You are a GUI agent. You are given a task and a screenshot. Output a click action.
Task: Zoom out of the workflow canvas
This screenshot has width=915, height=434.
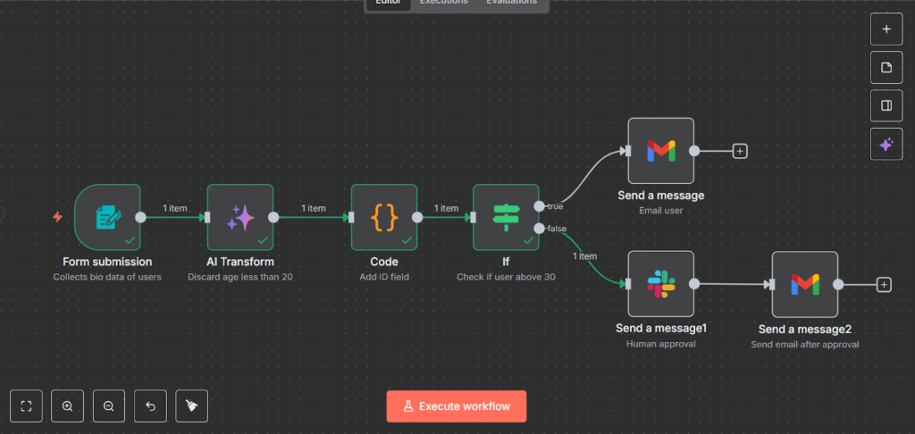coord(109,406)
